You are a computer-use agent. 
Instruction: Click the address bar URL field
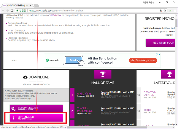(91, 11)
